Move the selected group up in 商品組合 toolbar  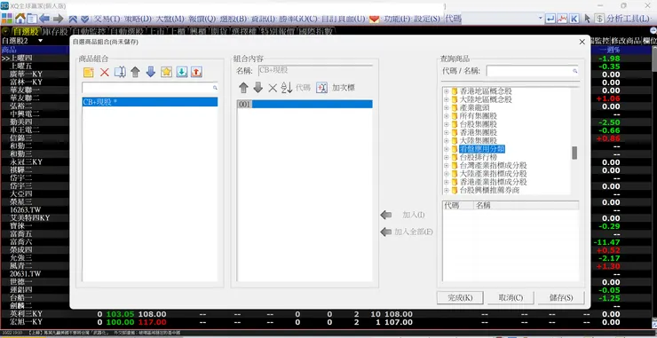click(x=135, y=72)
